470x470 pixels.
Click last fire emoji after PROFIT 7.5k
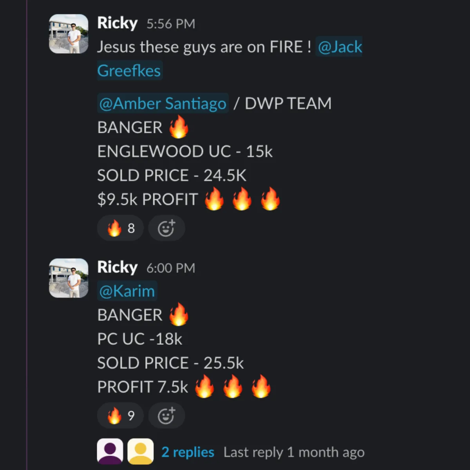tap(261, 387)
